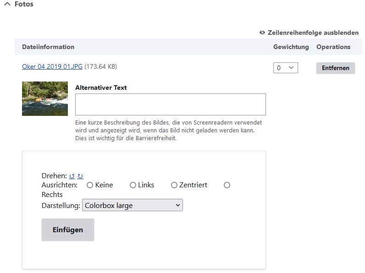Rotate image counterclockwise
365x273 pixels.
pyautogui.click(x=72, y=176)
